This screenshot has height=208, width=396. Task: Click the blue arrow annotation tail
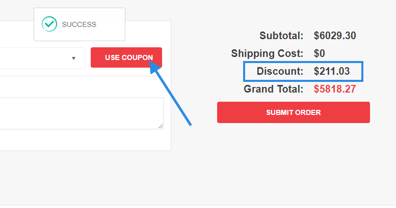click(190, 123)
